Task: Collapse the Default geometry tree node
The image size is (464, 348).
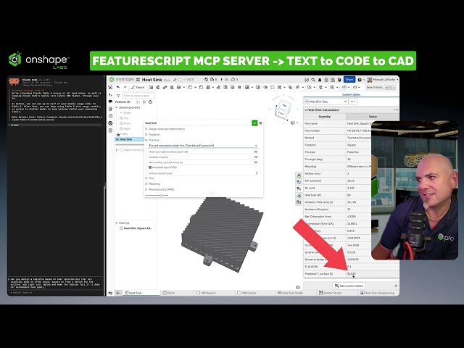Action: pos(117,107)
